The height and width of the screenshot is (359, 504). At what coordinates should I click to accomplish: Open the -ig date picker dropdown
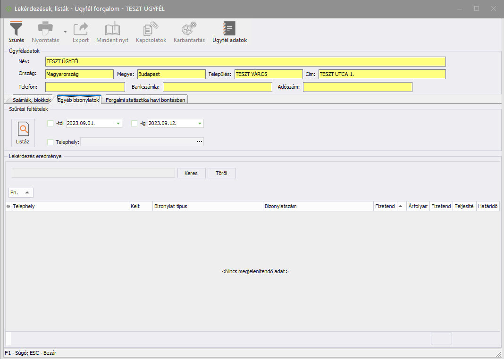tap(200, 124)
